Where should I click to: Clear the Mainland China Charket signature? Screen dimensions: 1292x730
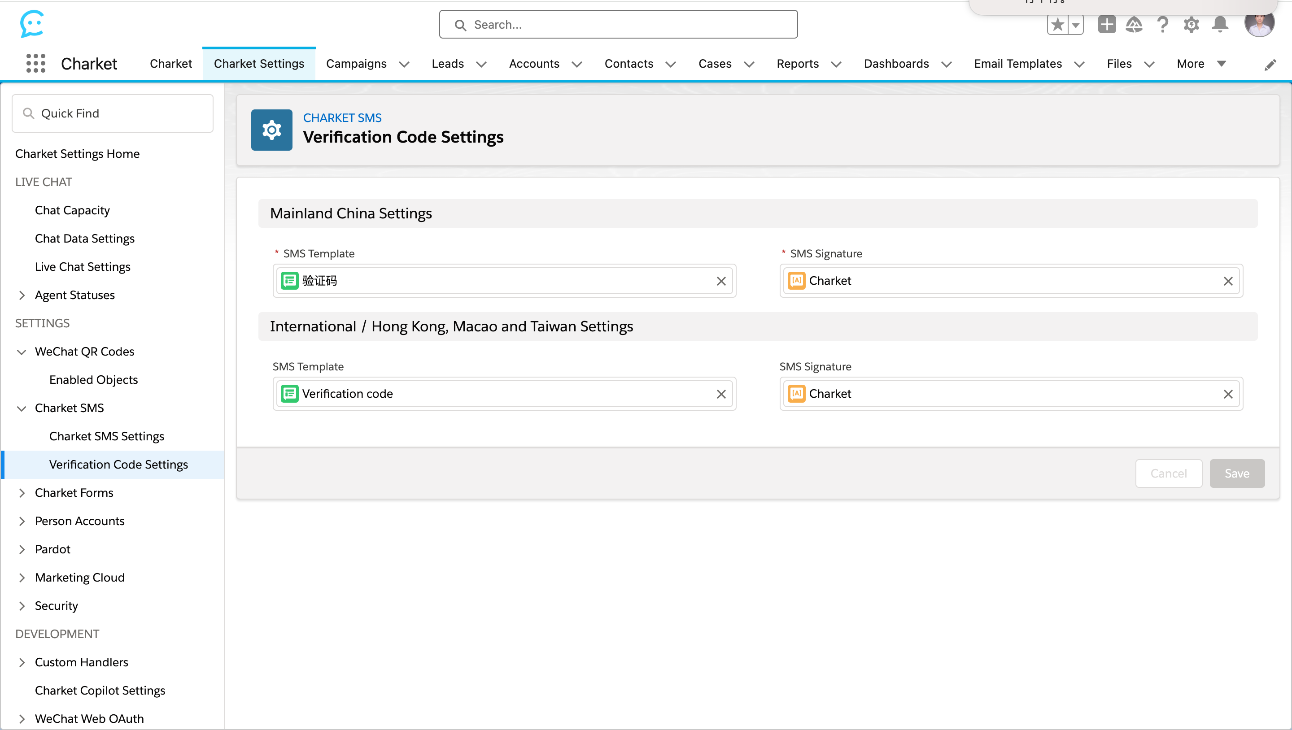pyautogui.click(x=1228, y=281)
